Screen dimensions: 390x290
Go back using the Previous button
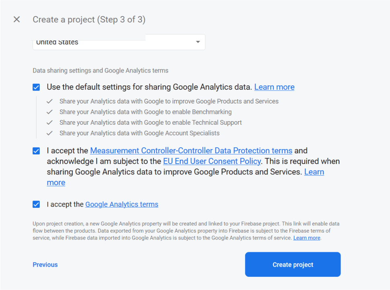pyautogui.click(x=45, y=264)
